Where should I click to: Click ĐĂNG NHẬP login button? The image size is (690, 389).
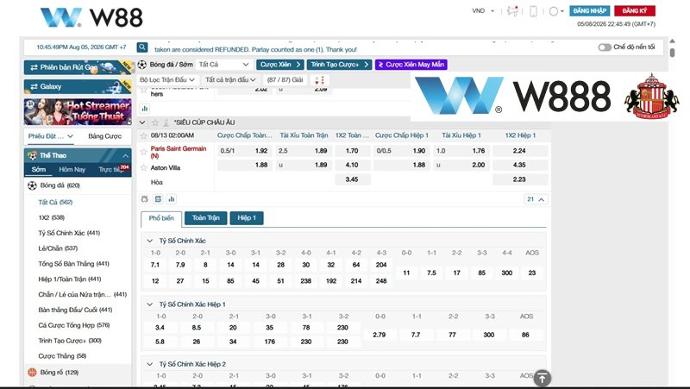tap(590, 10)
